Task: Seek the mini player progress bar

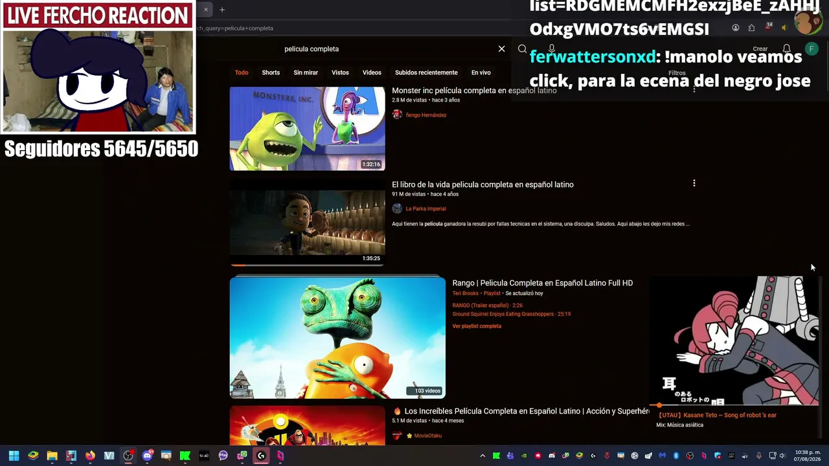Action: click(734, 405)
